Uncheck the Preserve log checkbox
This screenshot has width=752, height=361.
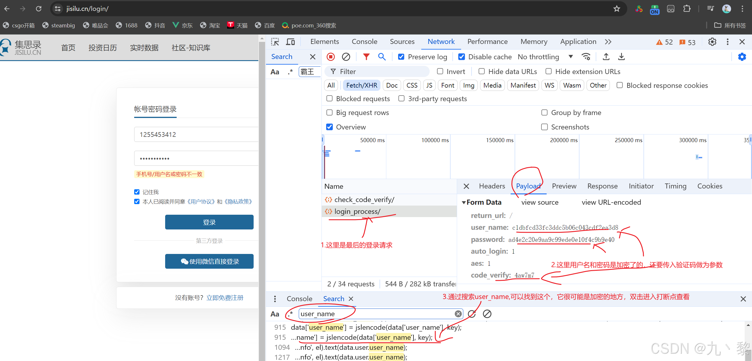[401, 57]
